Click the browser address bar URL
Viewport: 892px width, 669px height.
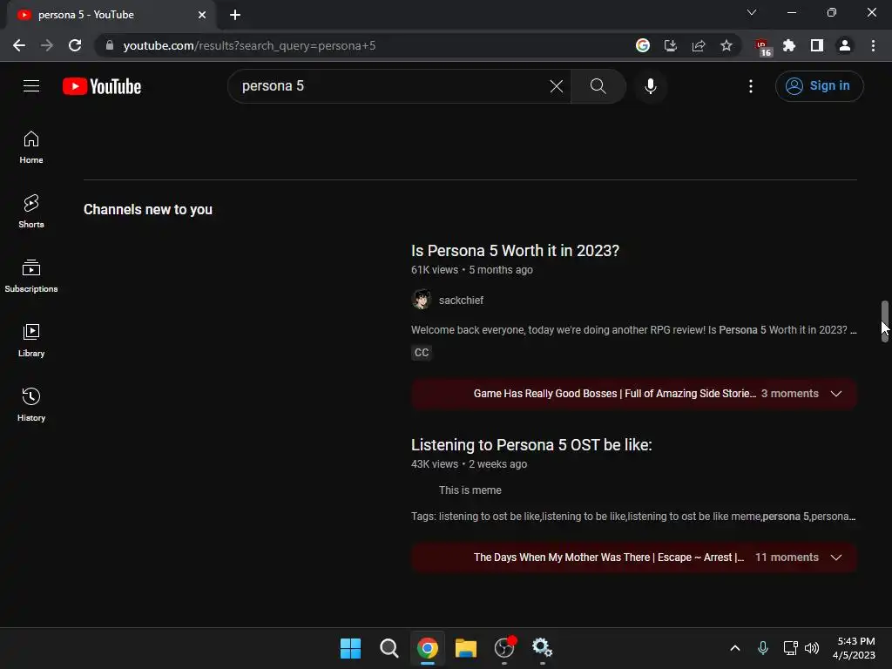[x=249, y=45]
